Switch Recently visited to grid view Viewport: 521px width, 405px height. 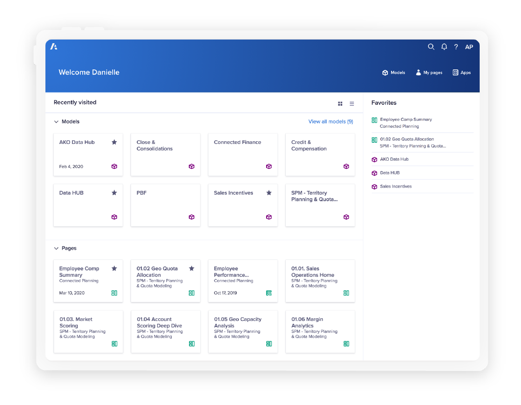pos(340,104)
